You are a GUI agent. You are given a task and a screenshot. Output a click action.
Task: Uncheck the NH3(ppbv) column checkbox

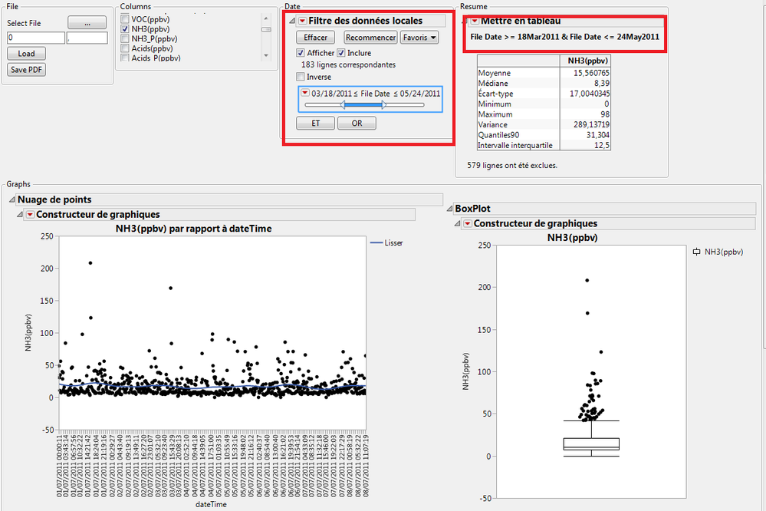point(125,29)
